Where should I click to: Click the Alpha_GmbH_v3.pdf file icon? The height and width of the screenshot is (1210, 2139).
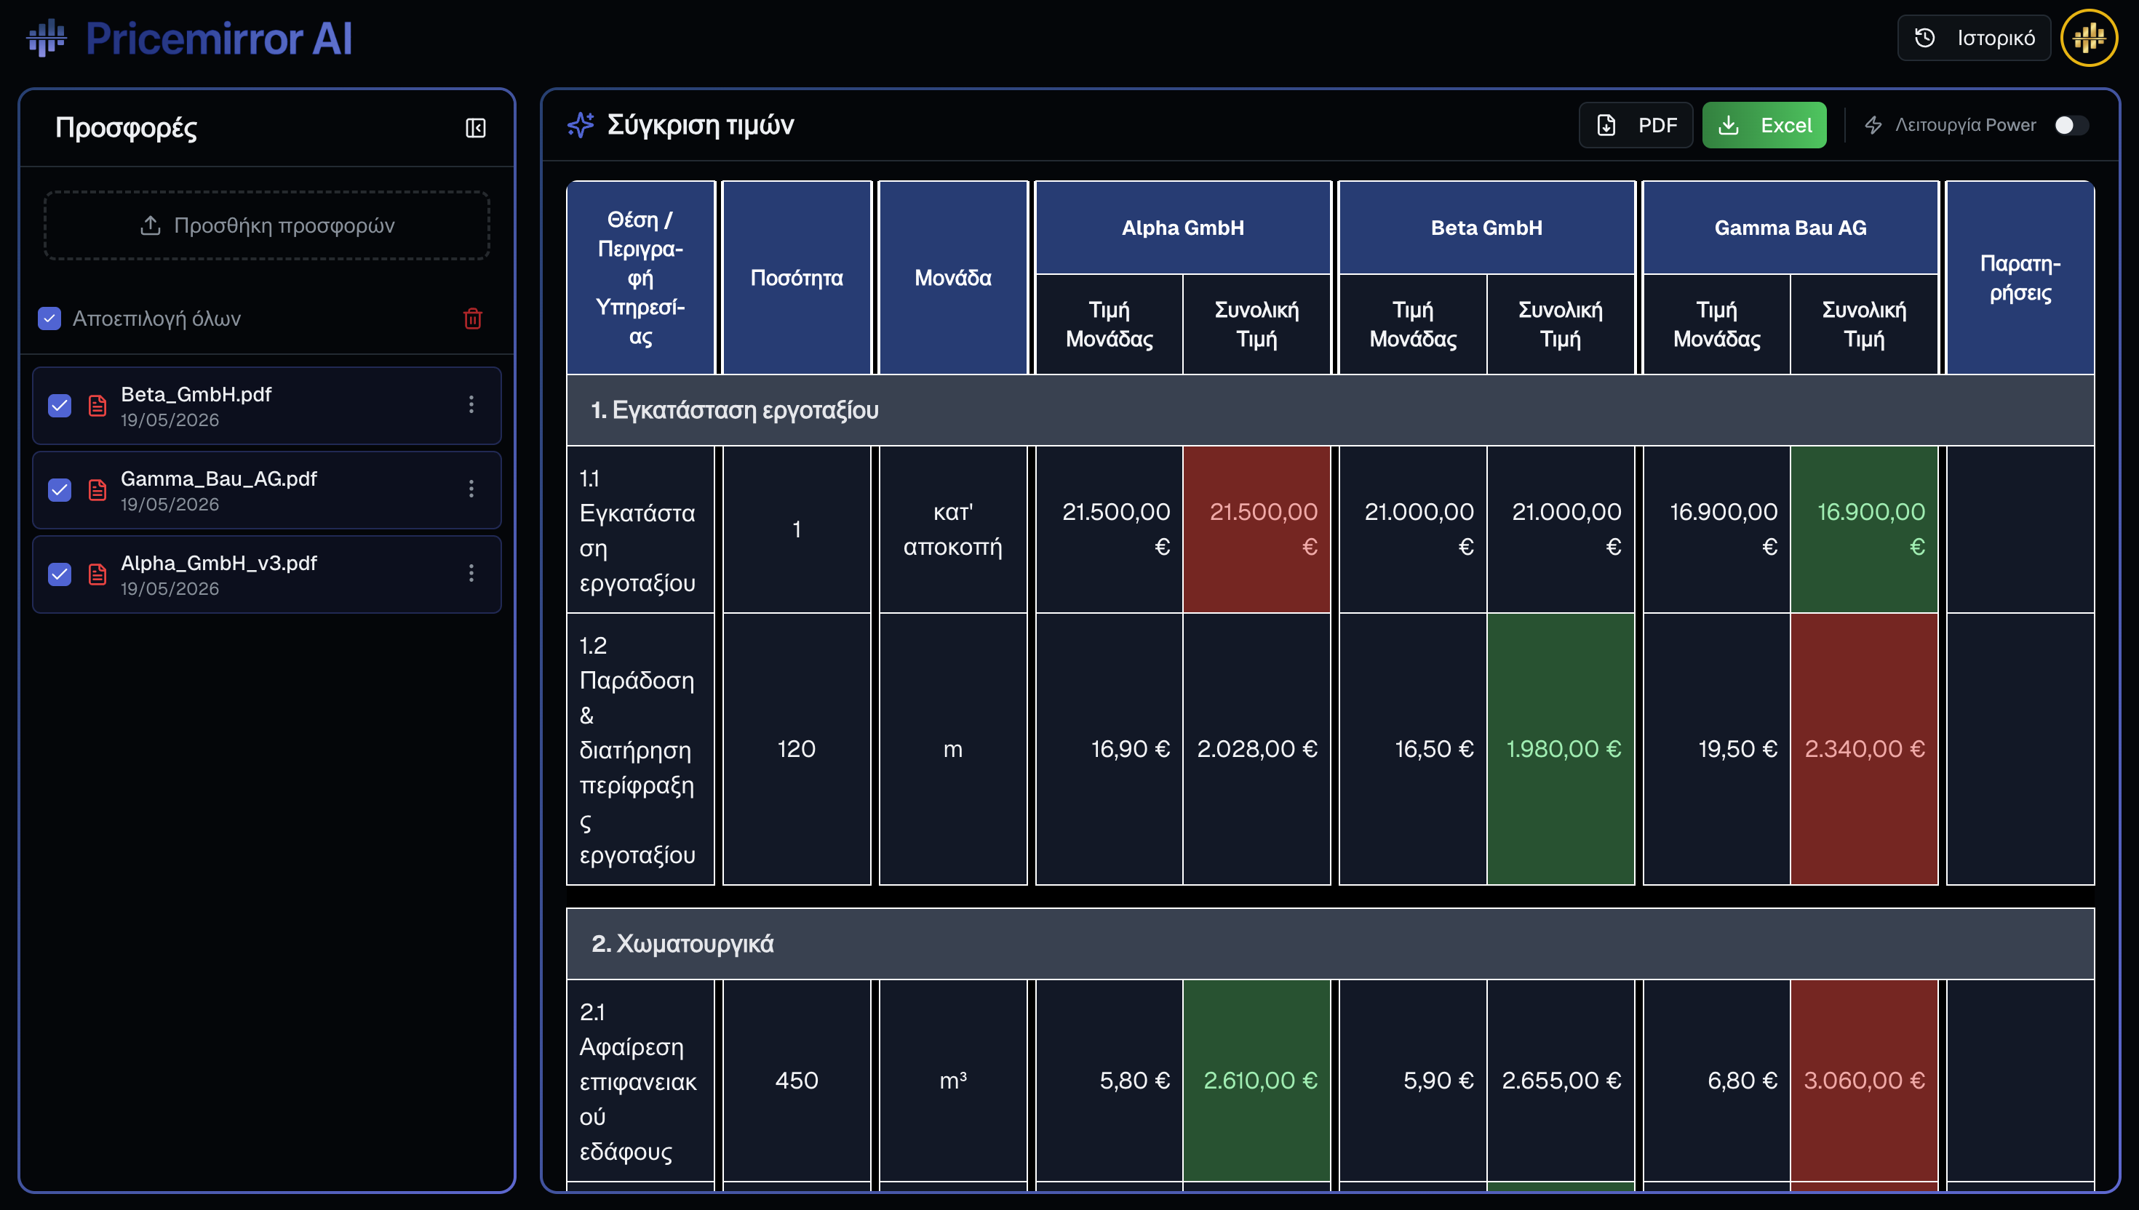(97, 574)
